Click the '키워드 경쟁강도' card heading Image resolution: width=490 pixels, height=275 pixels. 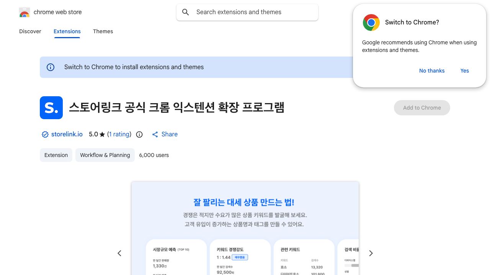pyautogui.click(x=230, y=250)
